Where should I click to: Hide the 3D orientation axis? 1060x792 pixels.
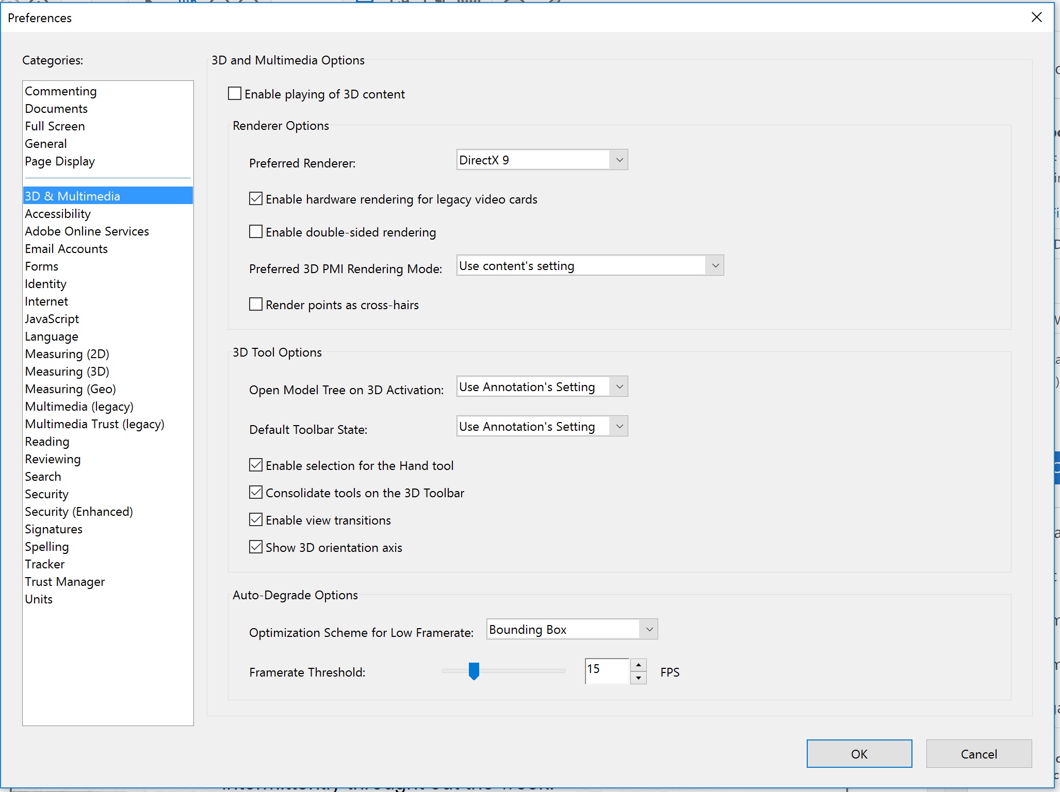coord(256,547)
